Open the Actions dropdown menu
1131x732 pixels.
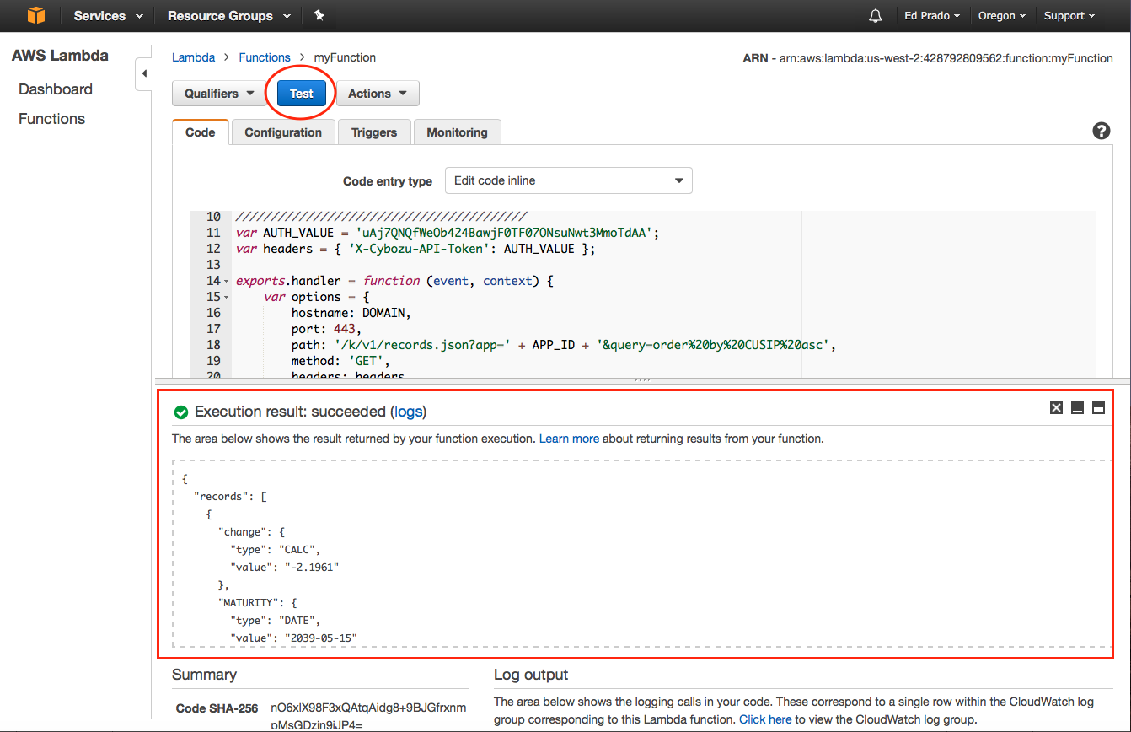tap(378, 94)
